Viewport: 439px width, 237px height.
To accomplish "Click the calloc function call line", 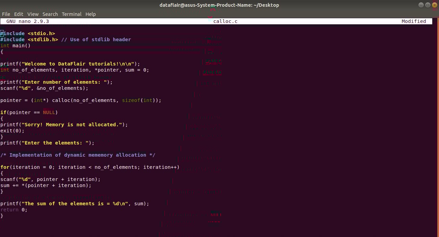I will 80,100.
